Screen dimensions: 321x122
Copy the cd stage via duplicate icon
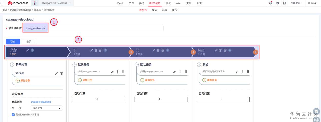163,50
